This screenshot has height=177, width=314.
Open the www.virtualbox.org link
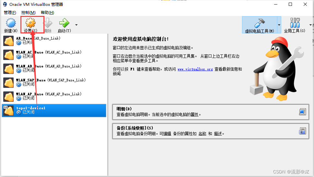195,69
